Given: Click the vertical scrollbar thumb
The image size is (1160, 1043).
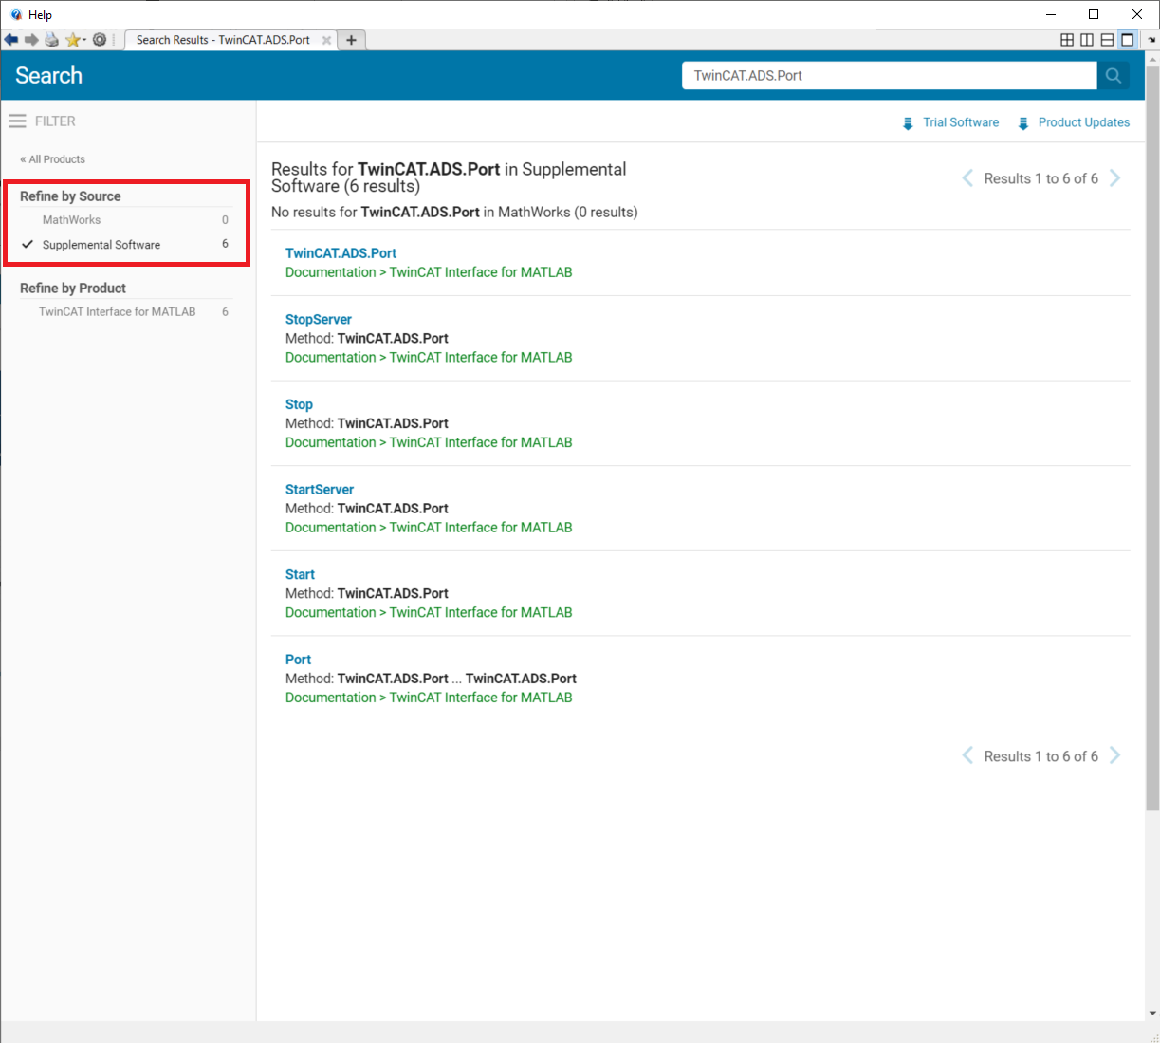Looking at the screenshot, I should pyautogui.click(x=1152, y=437).
